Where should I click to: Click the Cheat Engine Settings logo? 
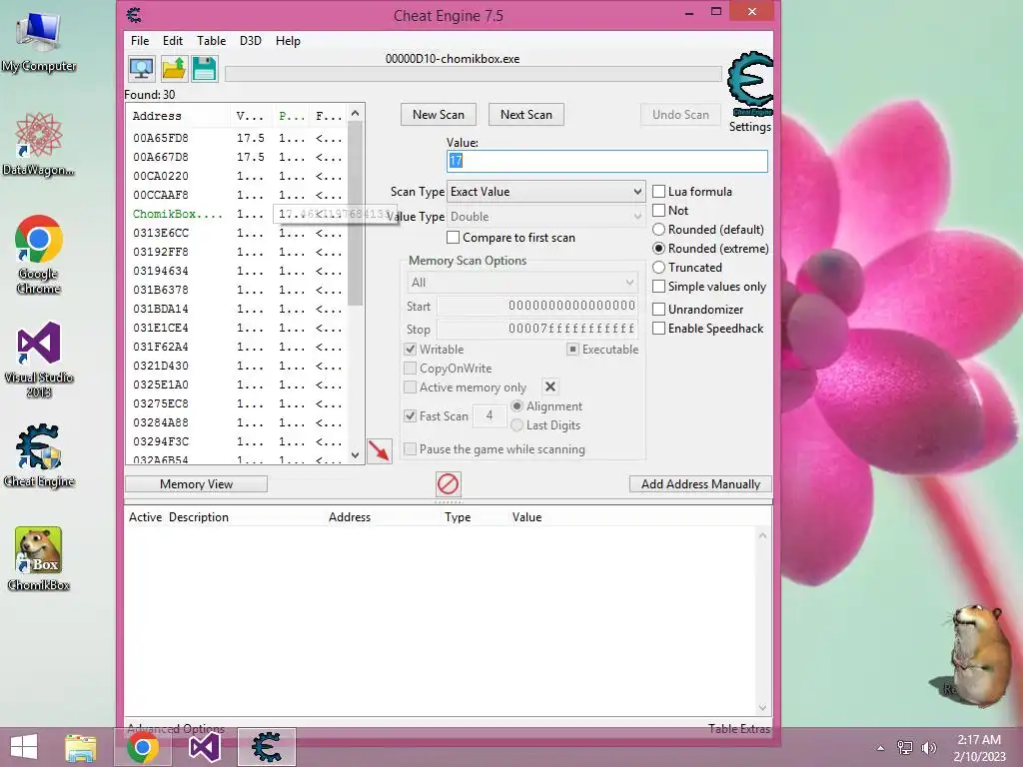coord(750,85)
